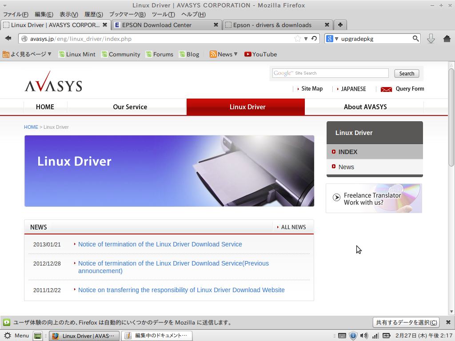Open URL history dropdown arrow
This screenshot has height=341, width=455.
pyautogui.click(x=306, y=39)
